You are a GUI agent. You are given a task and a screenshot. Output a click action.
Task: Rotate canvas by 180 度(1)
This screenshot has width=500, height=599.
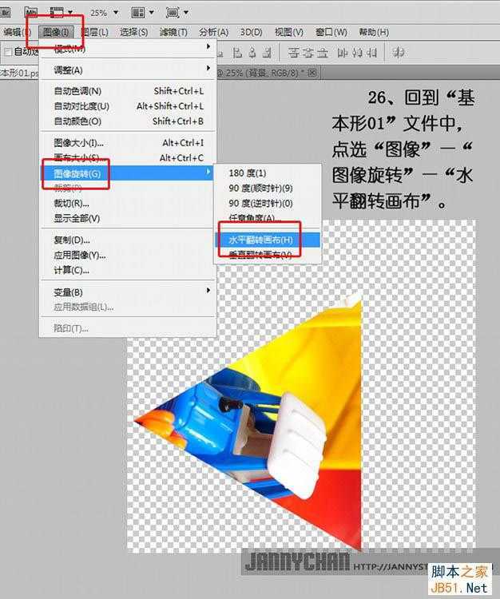268,173
